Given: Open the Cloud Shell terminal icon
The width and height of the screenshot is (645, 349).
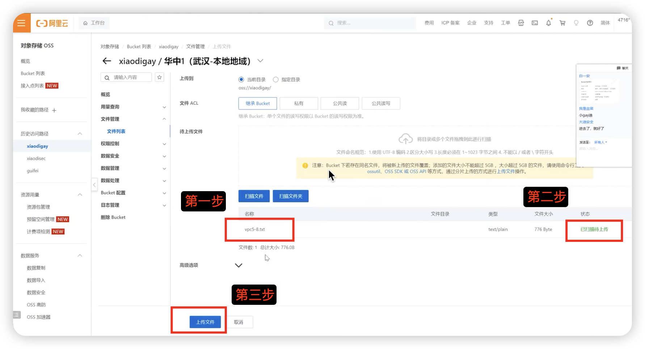Looking at the screenshot, I should click(x=535, y=23).
